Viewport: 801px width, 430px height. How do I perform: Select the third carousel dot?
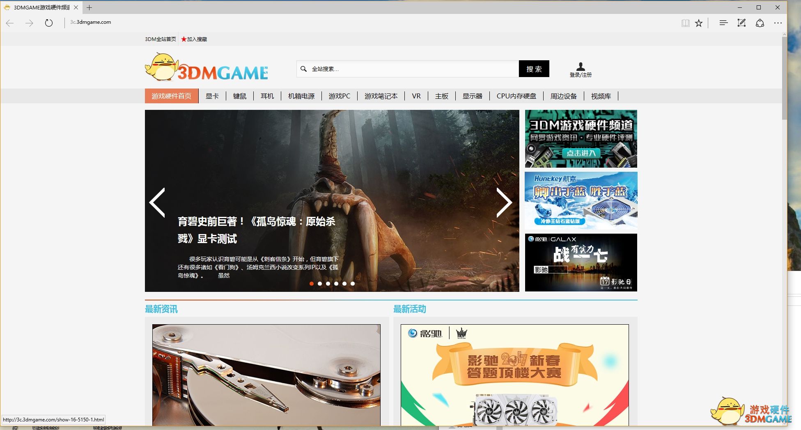[x=328, y=284]
